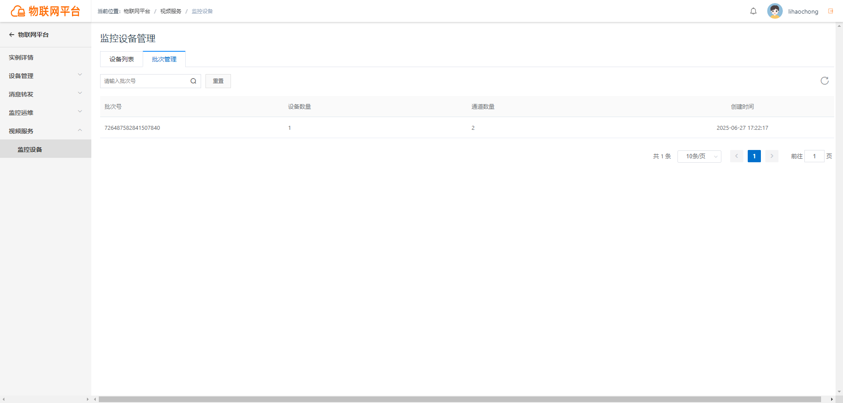
Task: Collapse the 视频服务 sidebar menu
Action: point(46,131)
